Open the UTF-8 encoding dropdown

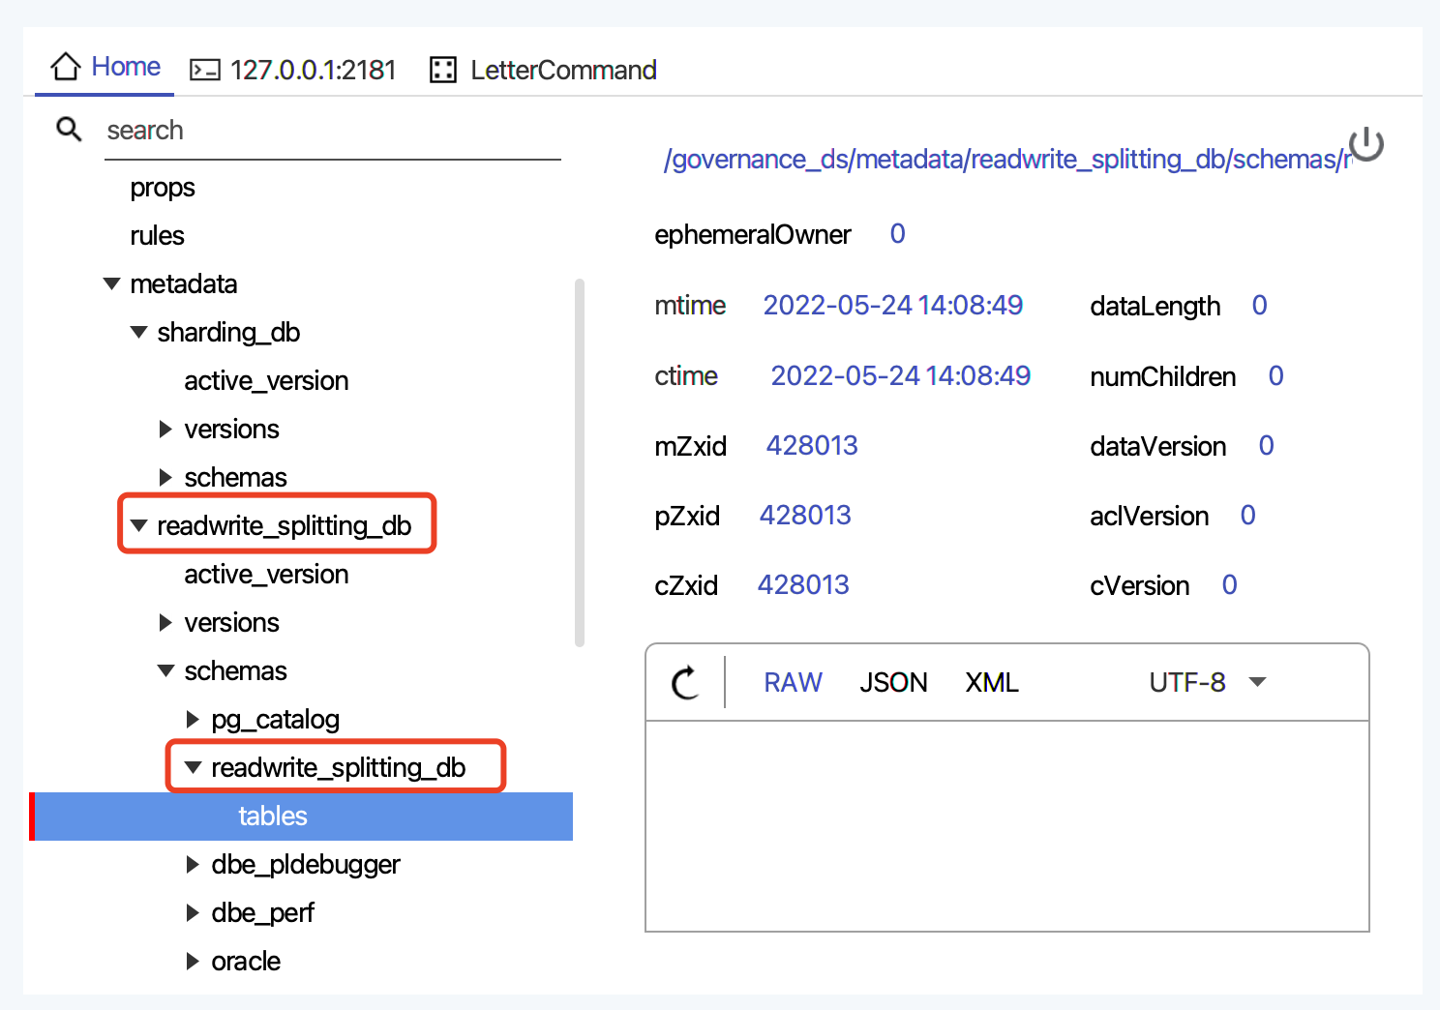(x=1206, y=682)
